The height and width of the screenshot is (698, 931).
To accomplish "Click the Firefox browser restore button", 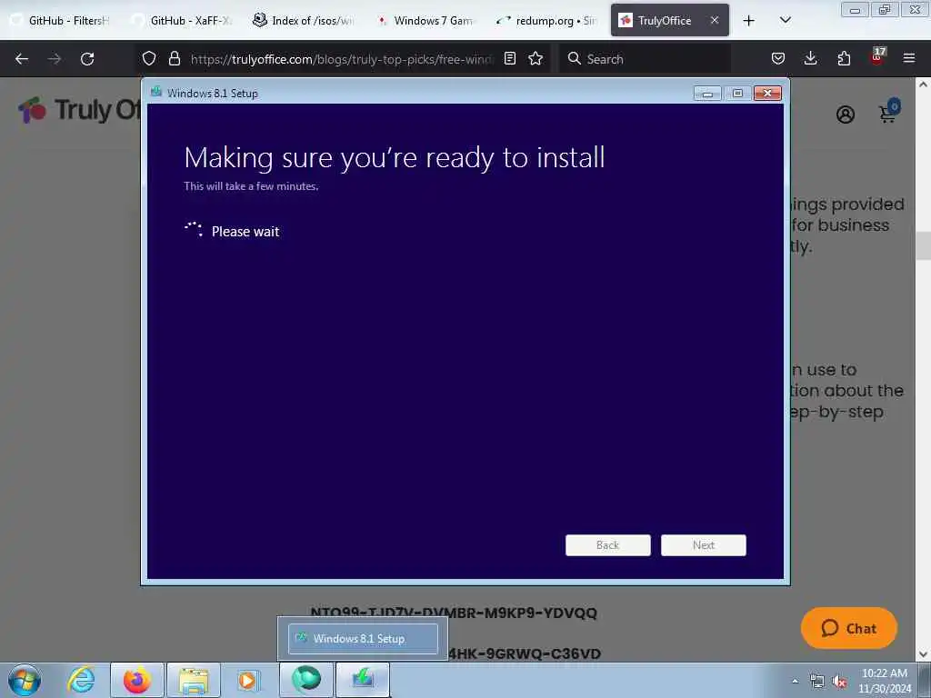I will pyautogui.click(x=885, y=10).
